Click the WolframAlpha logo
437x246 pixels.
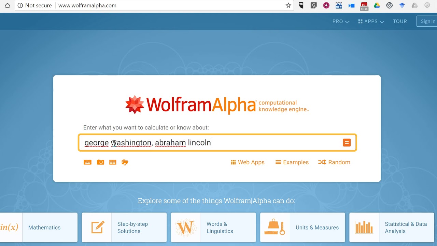point(217,105)
